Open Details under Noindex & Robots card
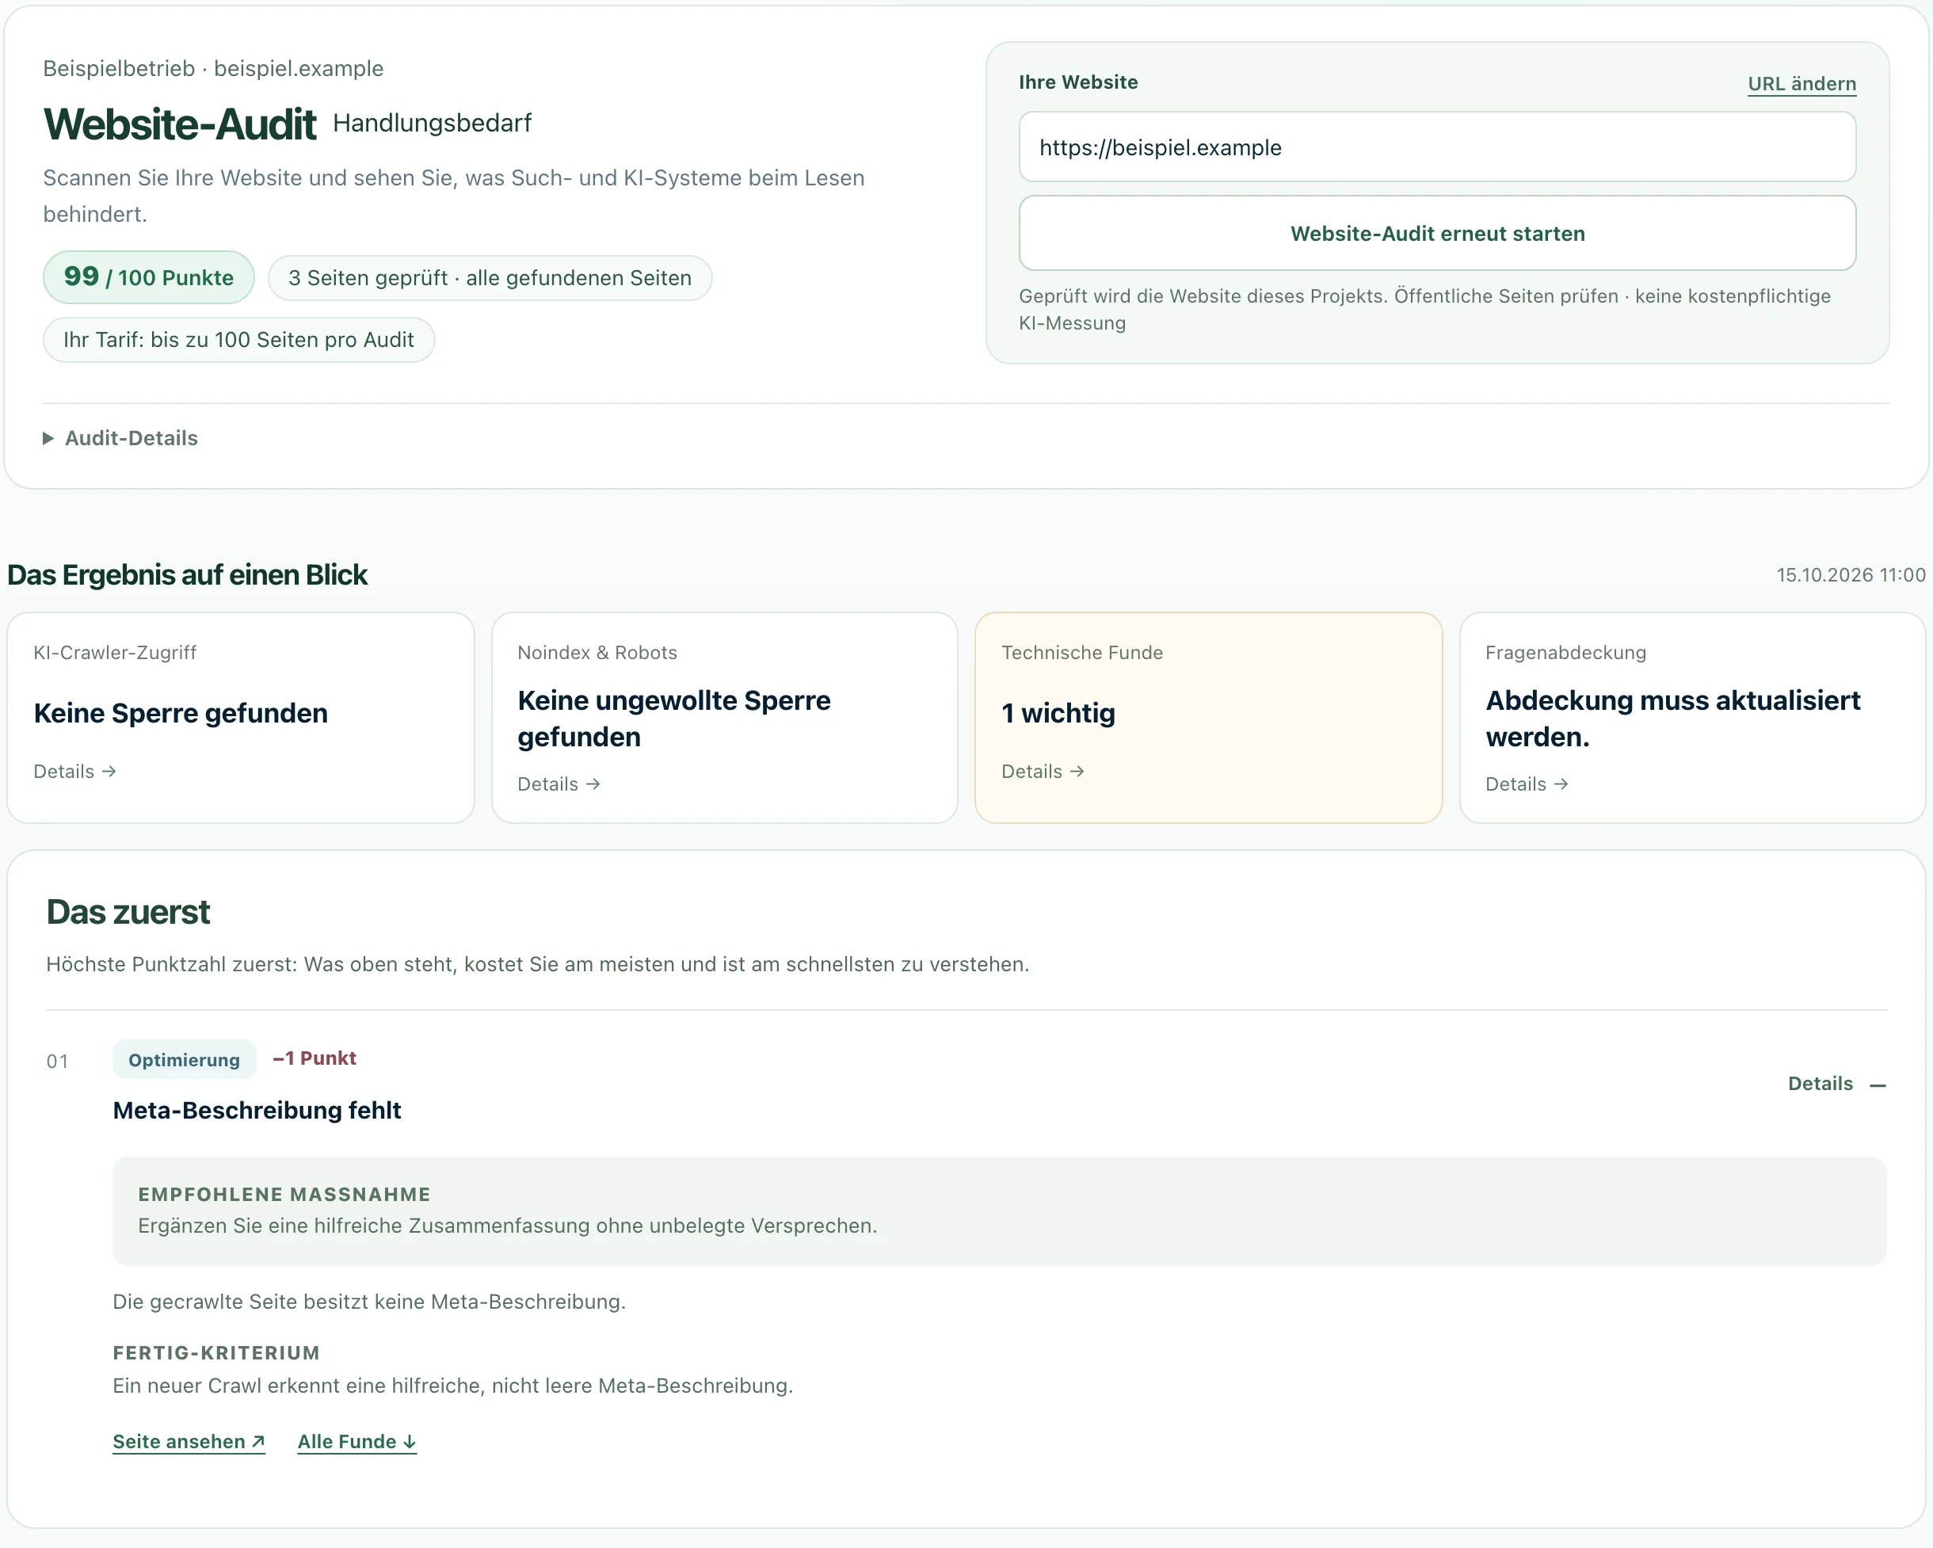The height and width of the screenshot is (1548, 1933). [559, 784]
